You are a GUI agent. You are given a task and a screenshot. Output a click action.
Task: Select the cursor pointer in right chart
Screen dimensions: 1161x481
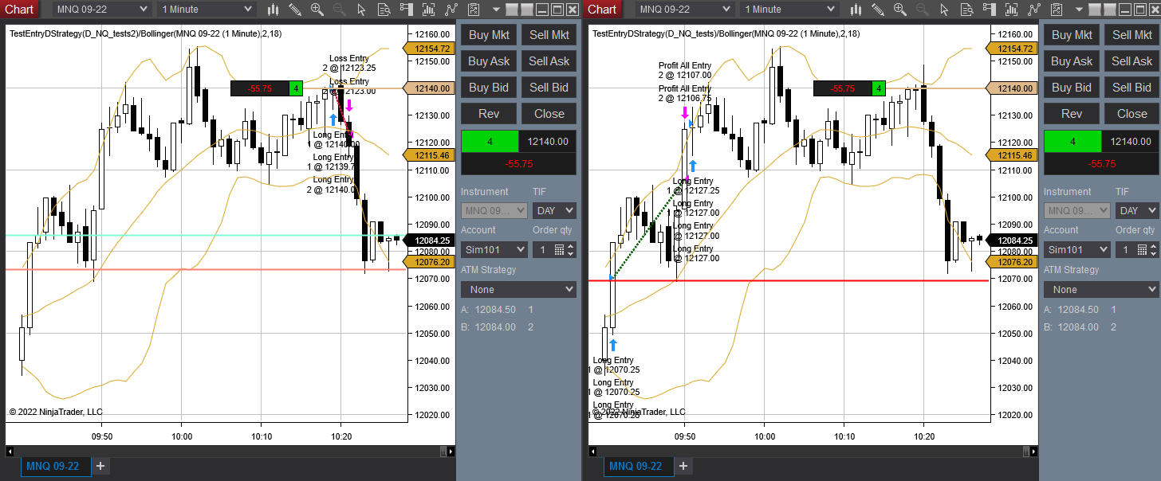(944, 10)
